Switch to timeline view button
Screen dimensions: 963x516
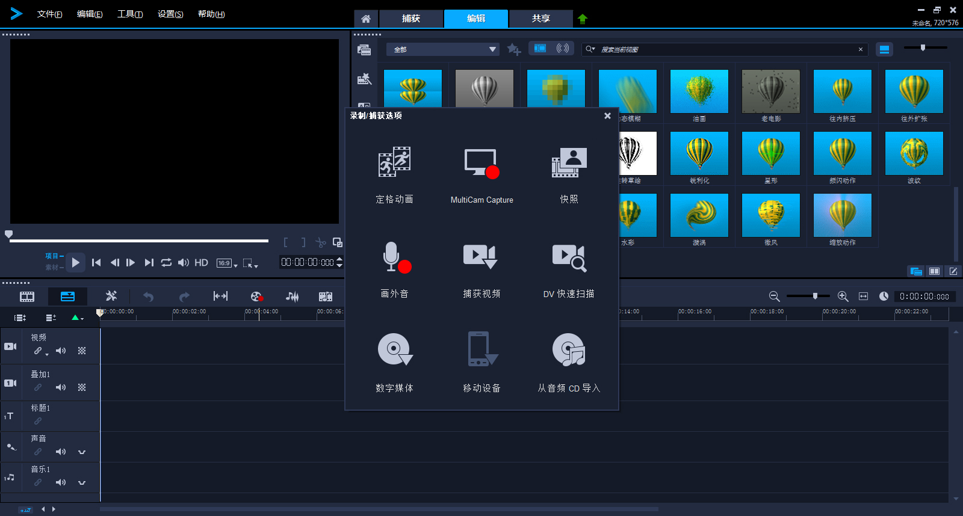[67, 296]
